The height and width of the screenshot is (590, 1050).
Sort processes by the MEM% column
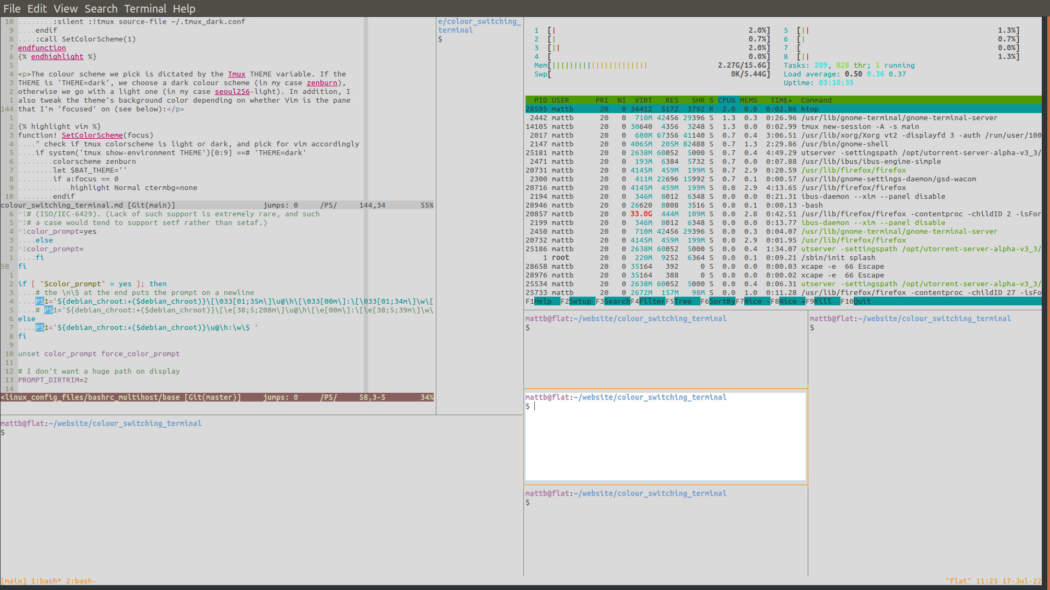(749, 100)
